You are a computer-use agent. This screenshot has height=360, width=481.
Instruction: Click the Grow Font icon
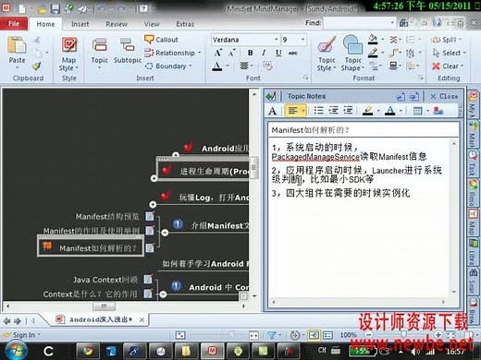217,53
